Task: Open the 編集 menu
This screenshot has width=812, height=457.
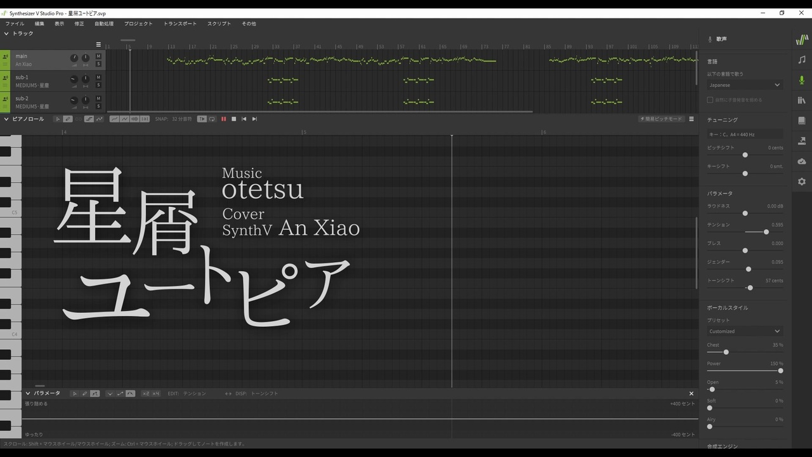Action: pos(39,23)
